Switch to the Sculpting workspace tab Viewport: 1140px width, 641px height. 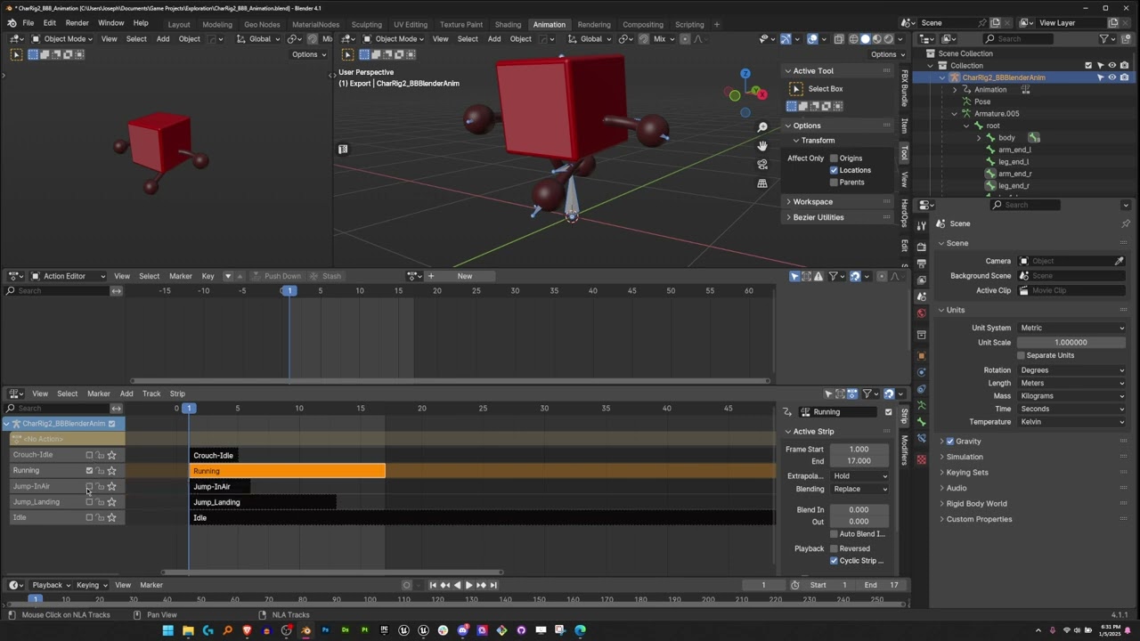click(366, 25)
